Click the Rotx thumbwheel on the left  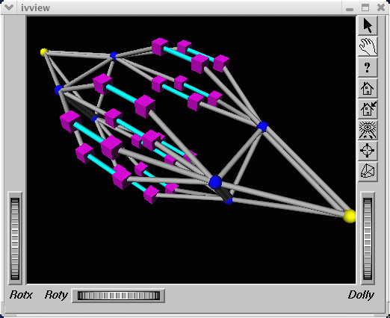coord(15,239)
